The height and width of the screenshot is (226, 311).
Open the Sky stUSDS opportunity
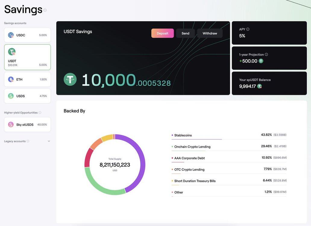27,125
